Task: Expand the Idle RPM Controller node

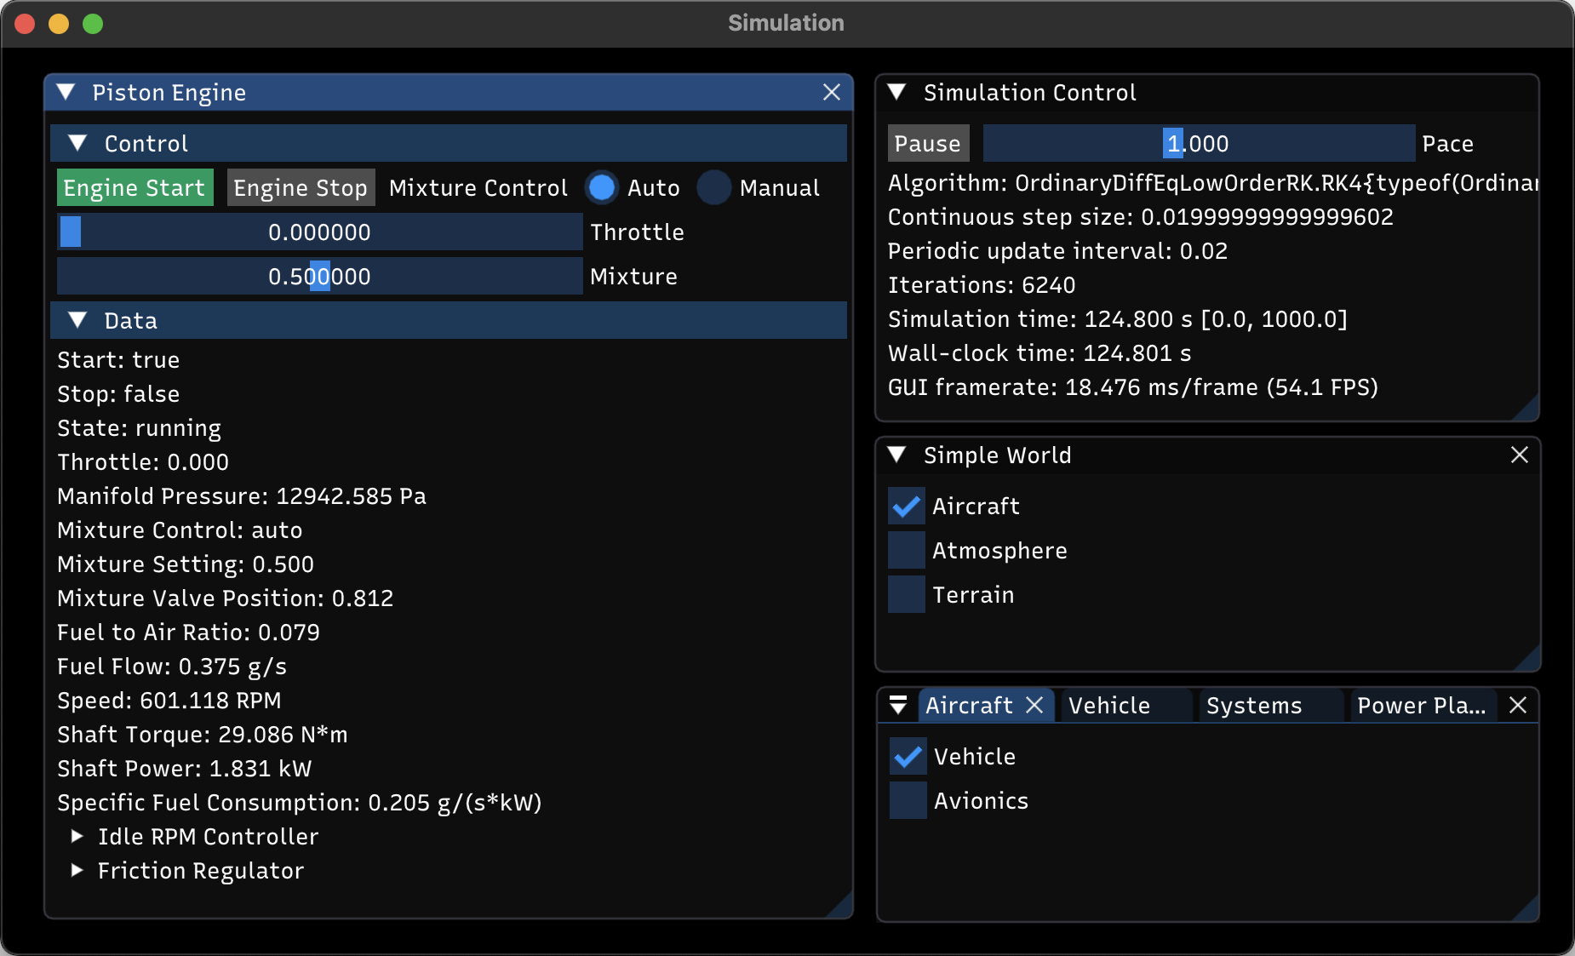Action: [x=77, y=837]
